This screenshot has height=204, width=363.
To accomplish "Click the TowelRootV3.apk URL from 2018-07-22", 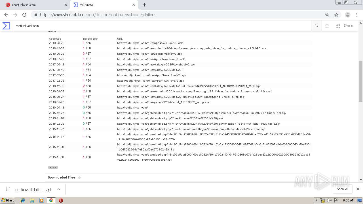I will click(x=151, y=59).
